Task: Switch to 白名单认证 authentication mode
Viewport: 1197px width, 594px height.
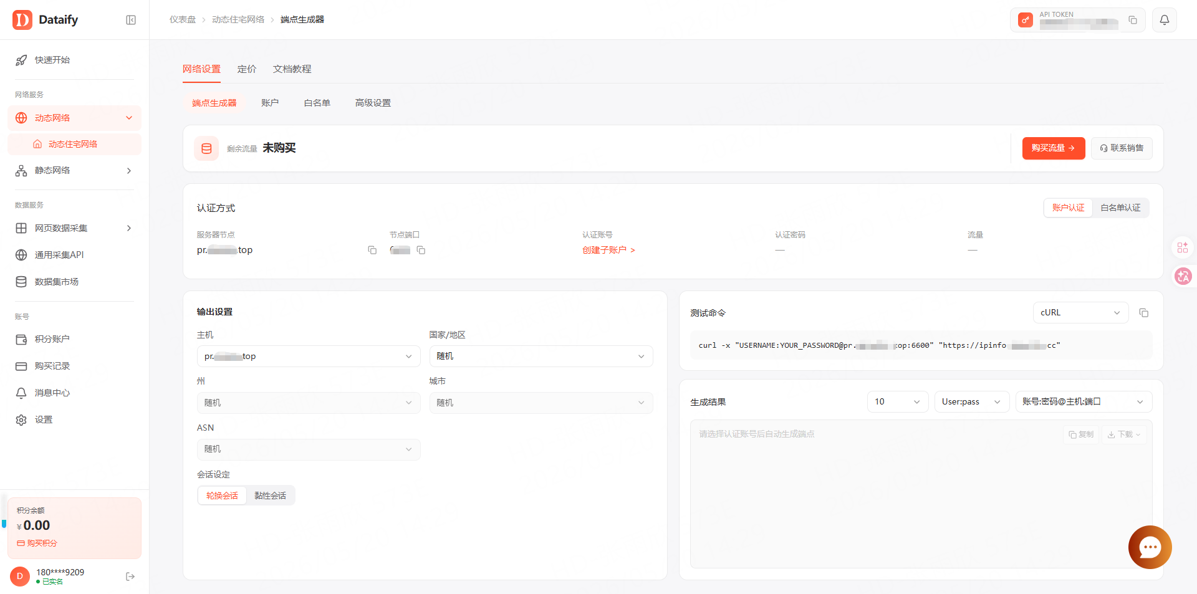Action: [x=1120, y=208]
